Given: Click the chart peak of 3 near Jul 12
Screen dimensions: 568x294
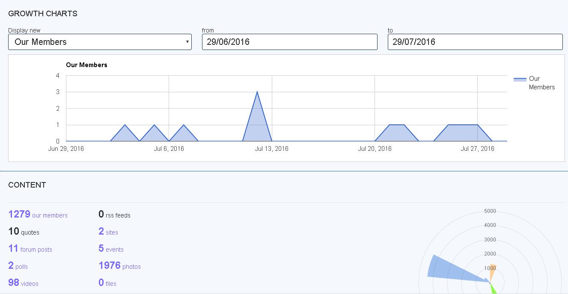Looking at the screenshot, I should [257, 92].
